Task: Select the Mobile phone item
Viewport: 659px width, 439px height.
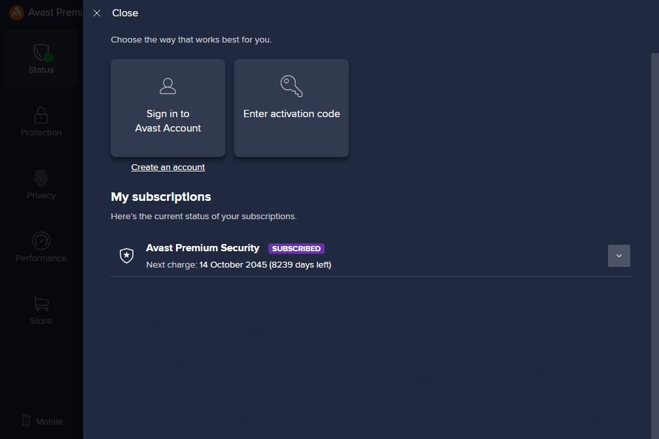Action: tap(42, 421)
